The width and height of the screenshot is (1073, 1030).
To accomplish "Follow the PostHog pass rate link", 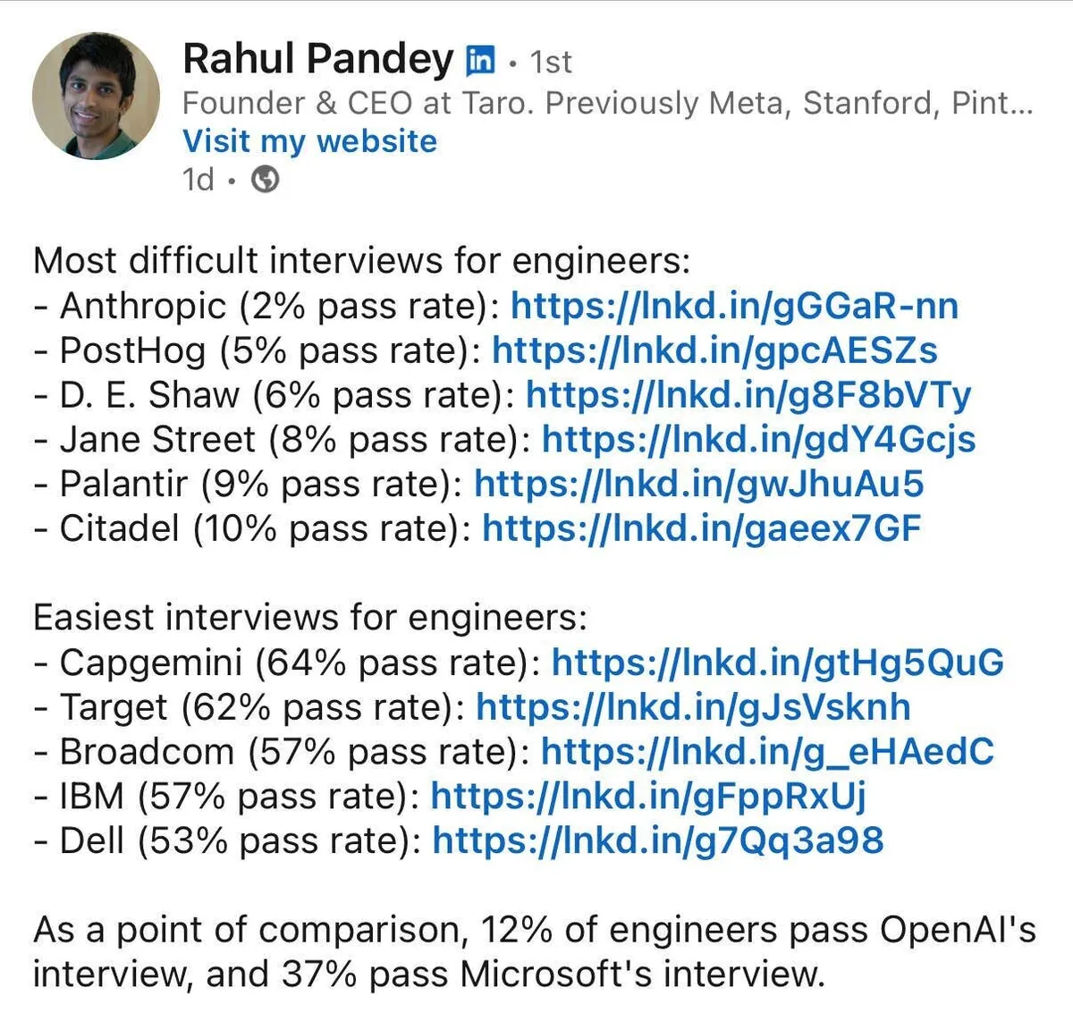I will tap(714, 350).
